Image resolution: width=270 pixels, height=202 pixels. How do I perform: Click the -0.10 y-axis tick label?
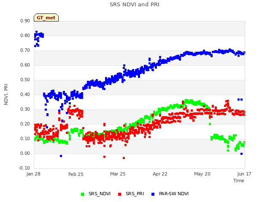coord(24,168)
